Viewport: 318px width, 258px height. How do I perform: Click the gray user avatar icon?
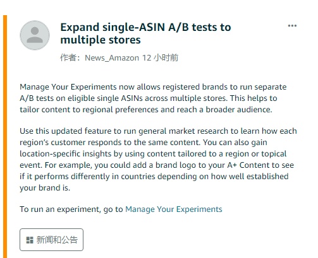click(35, 35)
